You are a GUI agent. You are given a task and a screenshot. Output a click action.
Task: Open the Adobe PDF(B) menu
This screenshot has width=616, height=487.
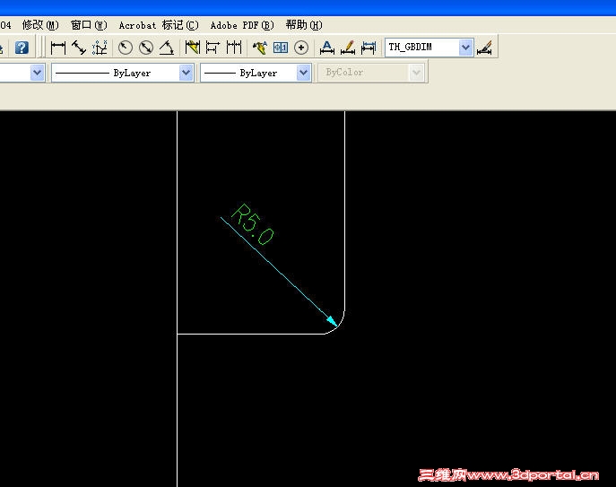pyautogui.click(x=242, y=25)
